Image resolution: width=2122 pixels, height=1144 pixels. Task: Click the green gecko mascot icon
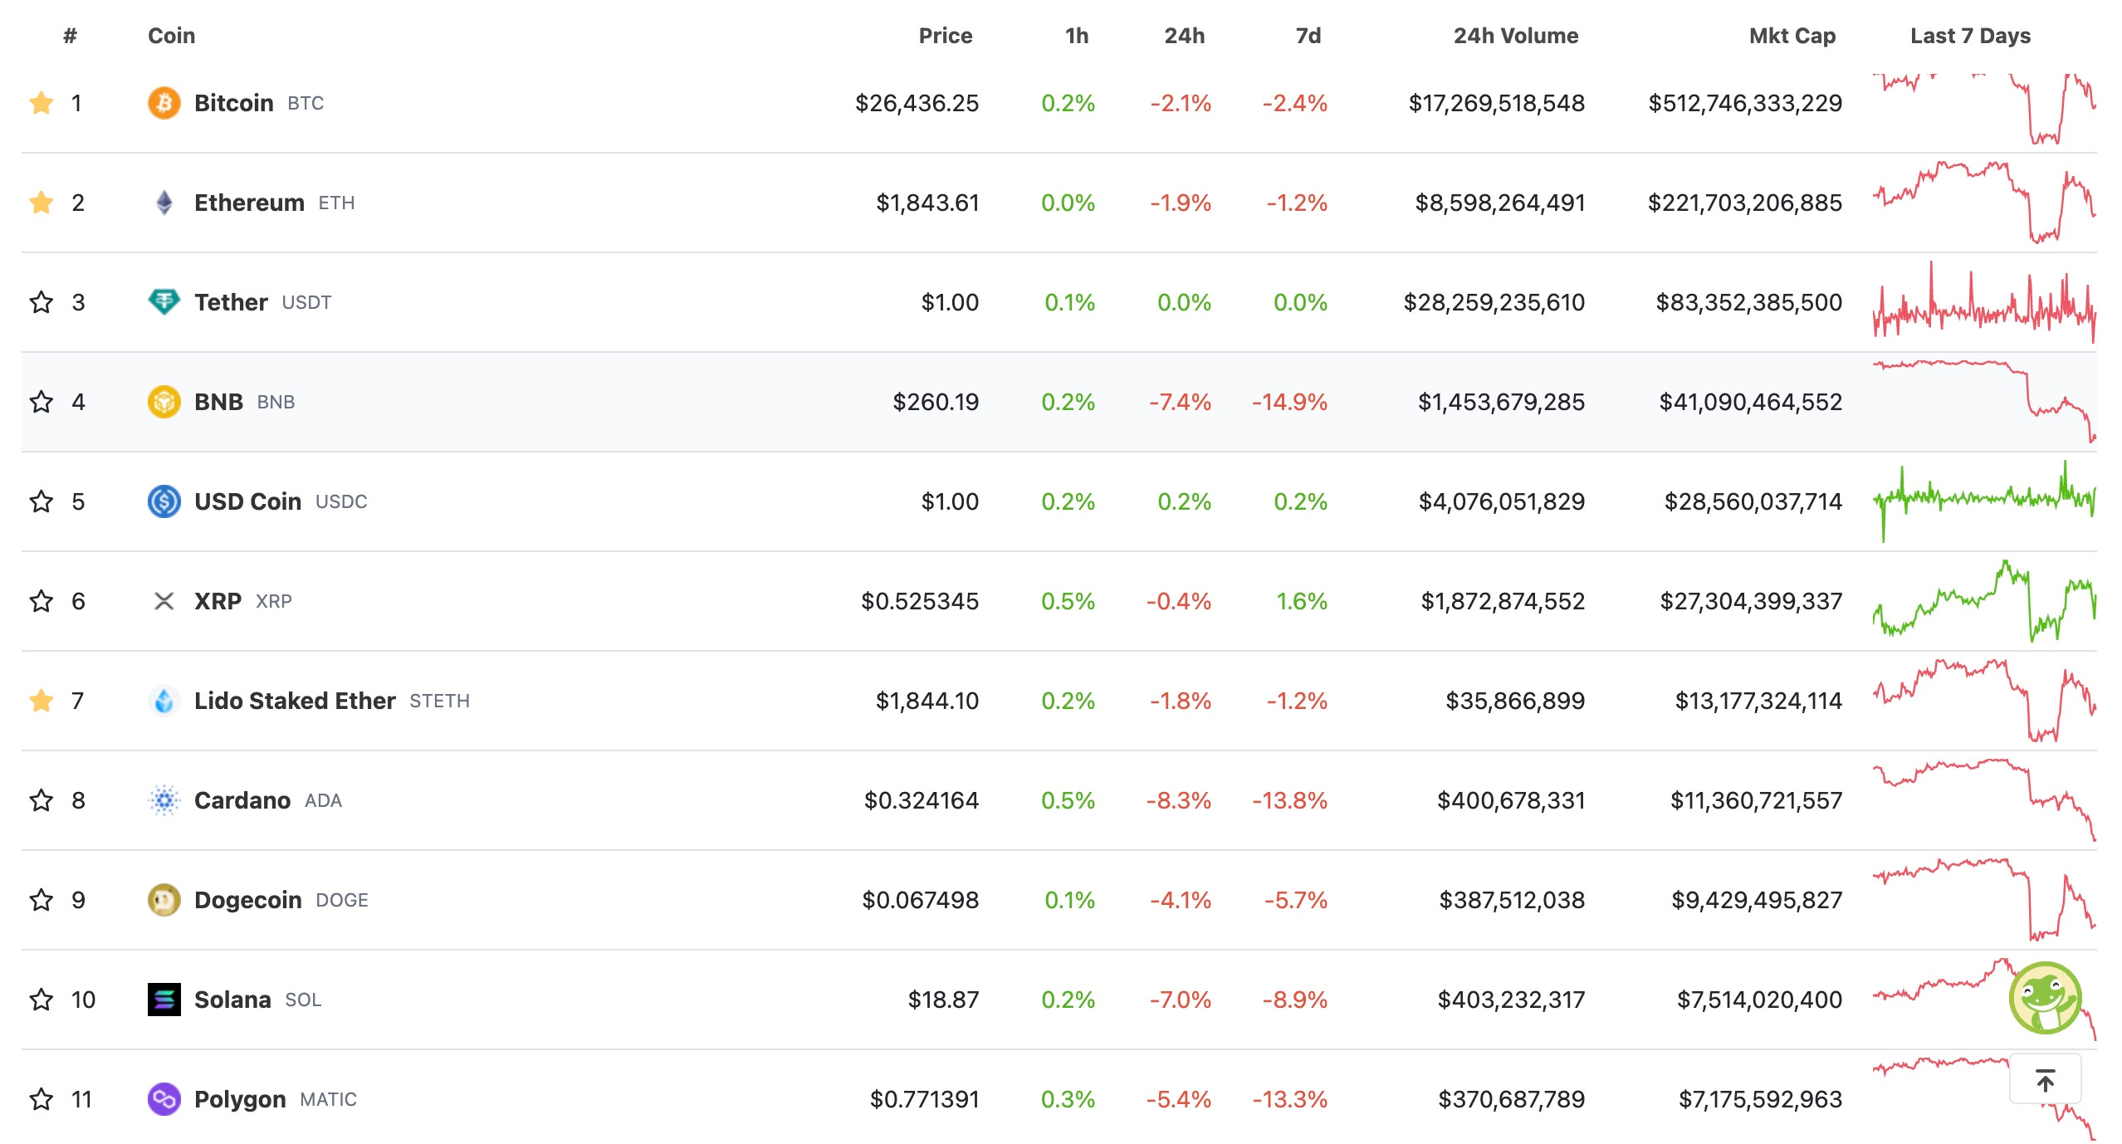2046,998
